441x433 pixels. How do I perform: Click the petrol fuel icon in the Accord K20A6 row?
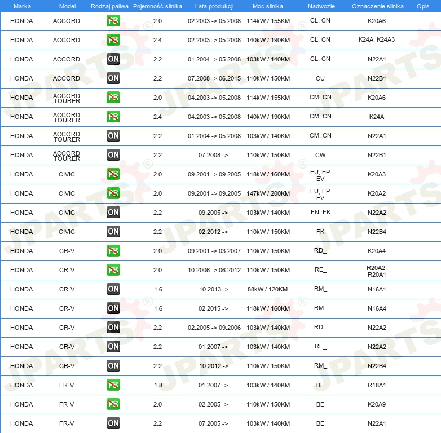(113, 20)
